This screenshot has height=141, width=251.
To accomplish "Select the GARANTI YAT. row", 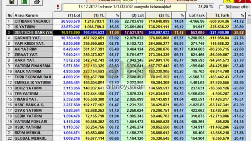I will coord(125,38).
